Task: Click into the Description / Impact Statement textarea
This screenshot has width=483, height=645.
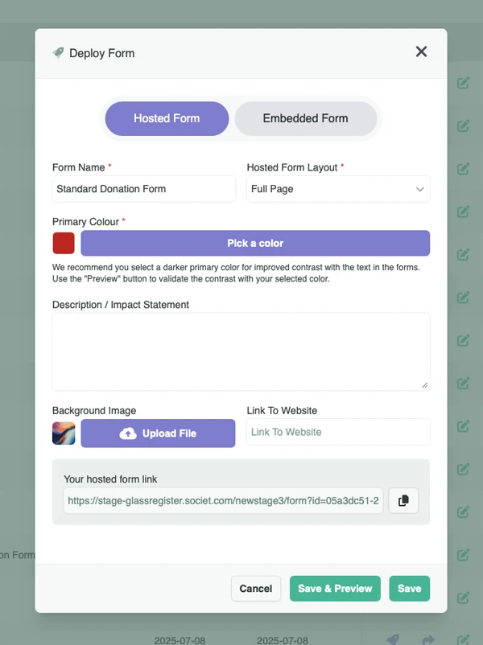Action: (241, 351)
